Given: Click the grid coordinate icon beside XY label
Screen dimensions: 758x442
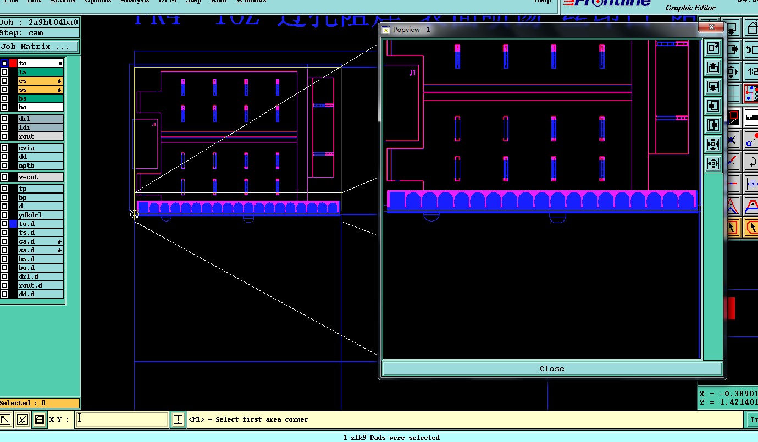Looking at the screenshot, I should [39, 419].
